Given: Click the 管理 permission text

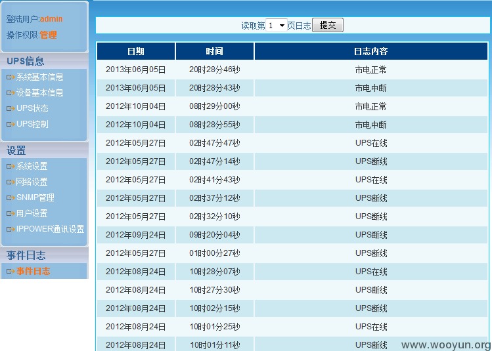Looking at the screenshot, I should (x=49, y=35).
